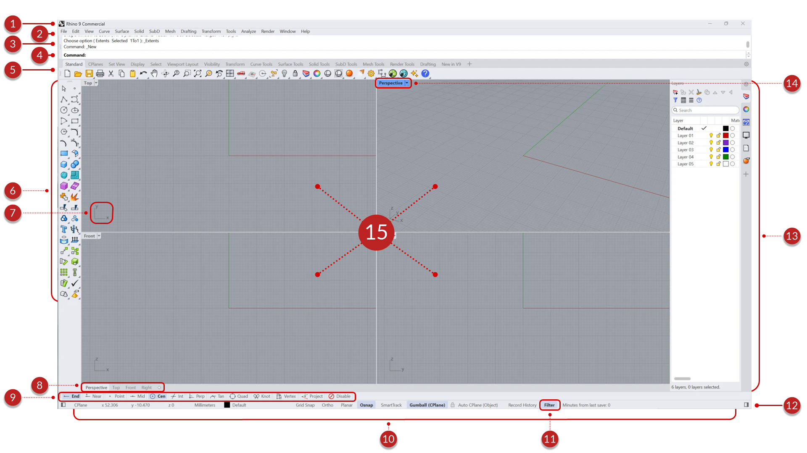Click the layer Filter funnel icon
The width and height of the screenshot is (807, 453).
click(675, 100)
